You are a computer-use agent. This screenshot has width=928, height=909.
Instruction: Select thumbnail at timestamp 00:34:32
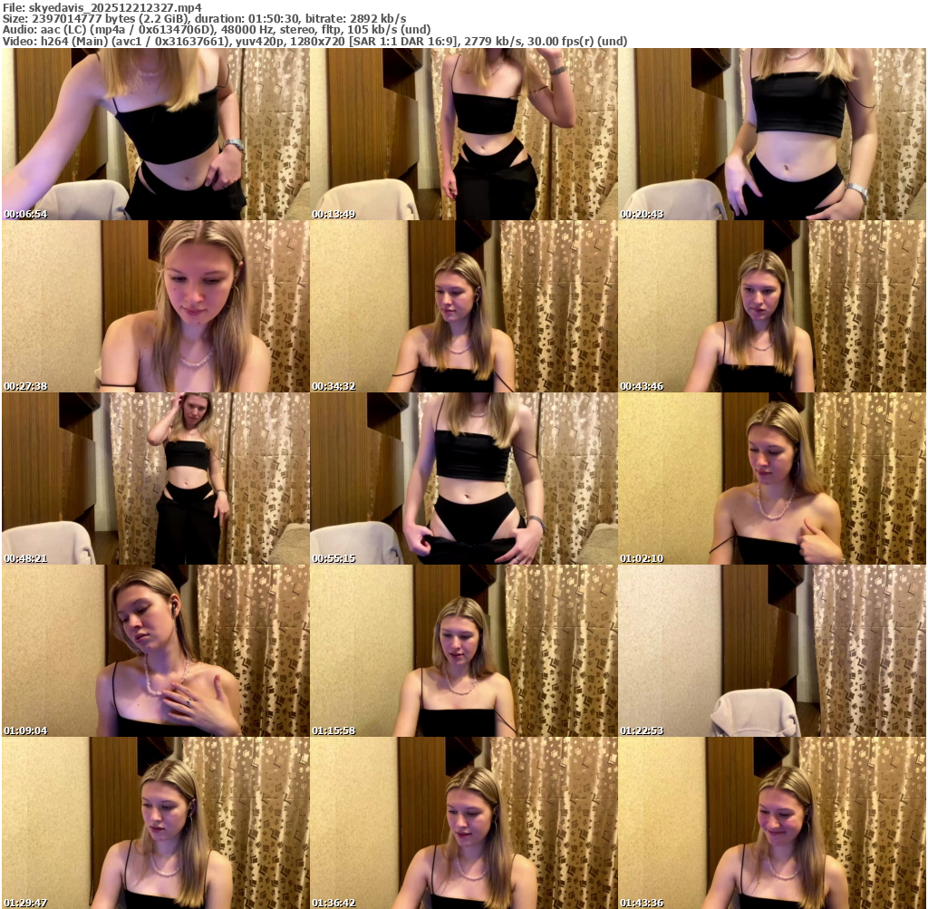(464, 306)
